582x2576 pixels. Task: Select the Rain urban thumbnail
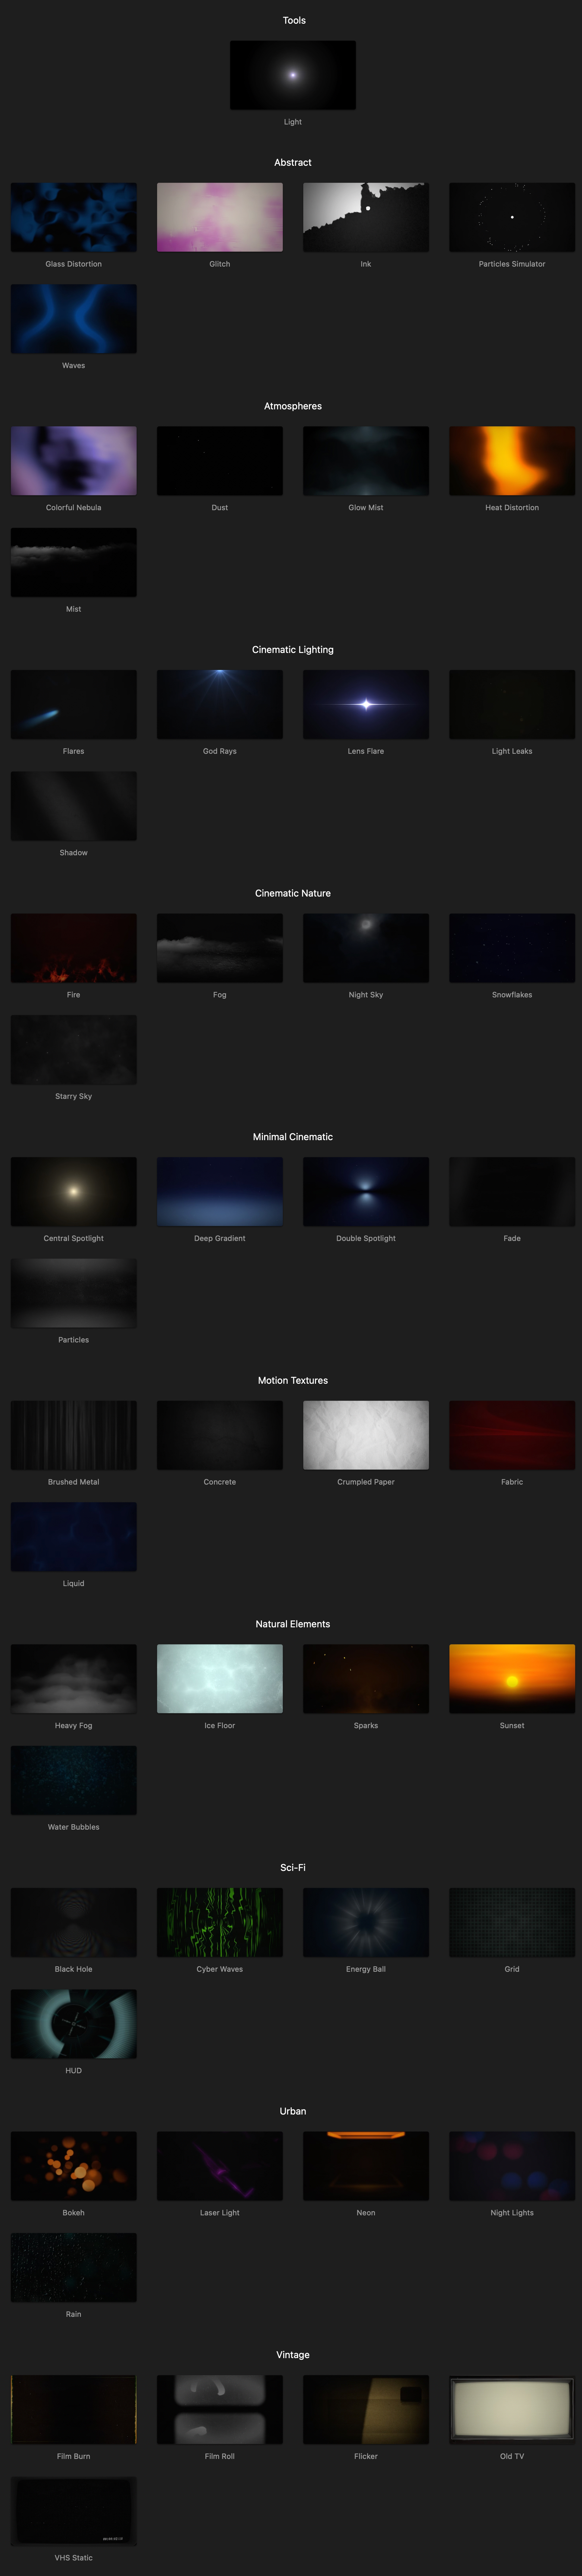coord(74,2268)
